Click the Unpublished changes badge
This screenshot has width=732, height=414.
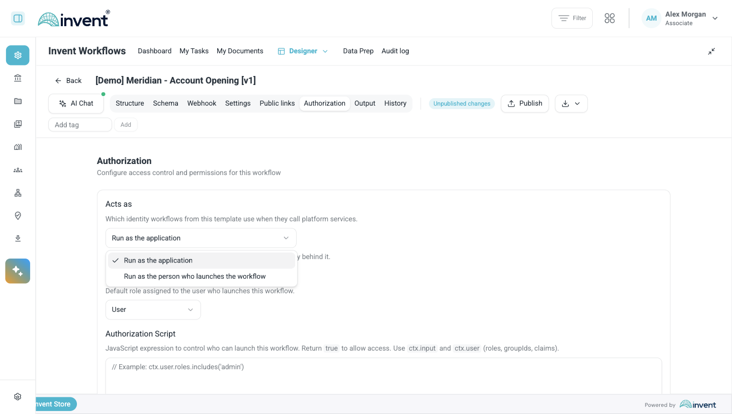[x=462, y=104]
